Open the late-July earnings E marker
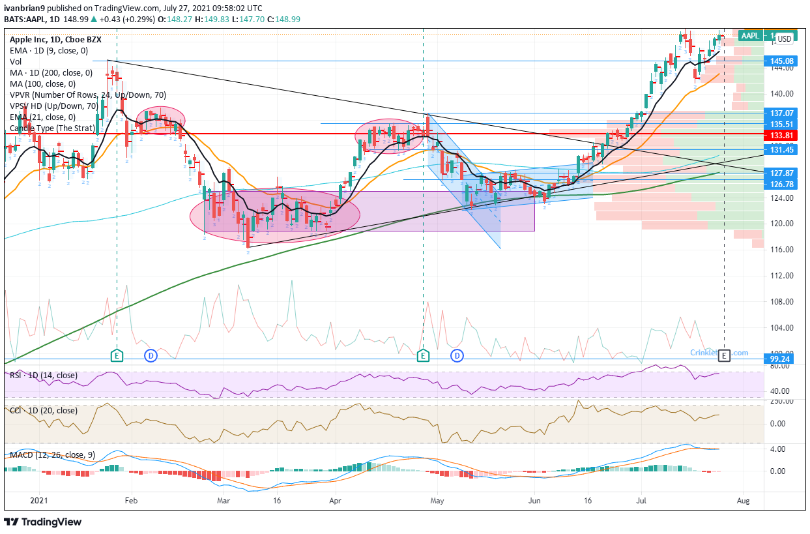810x534 pixels. (725, 355)
